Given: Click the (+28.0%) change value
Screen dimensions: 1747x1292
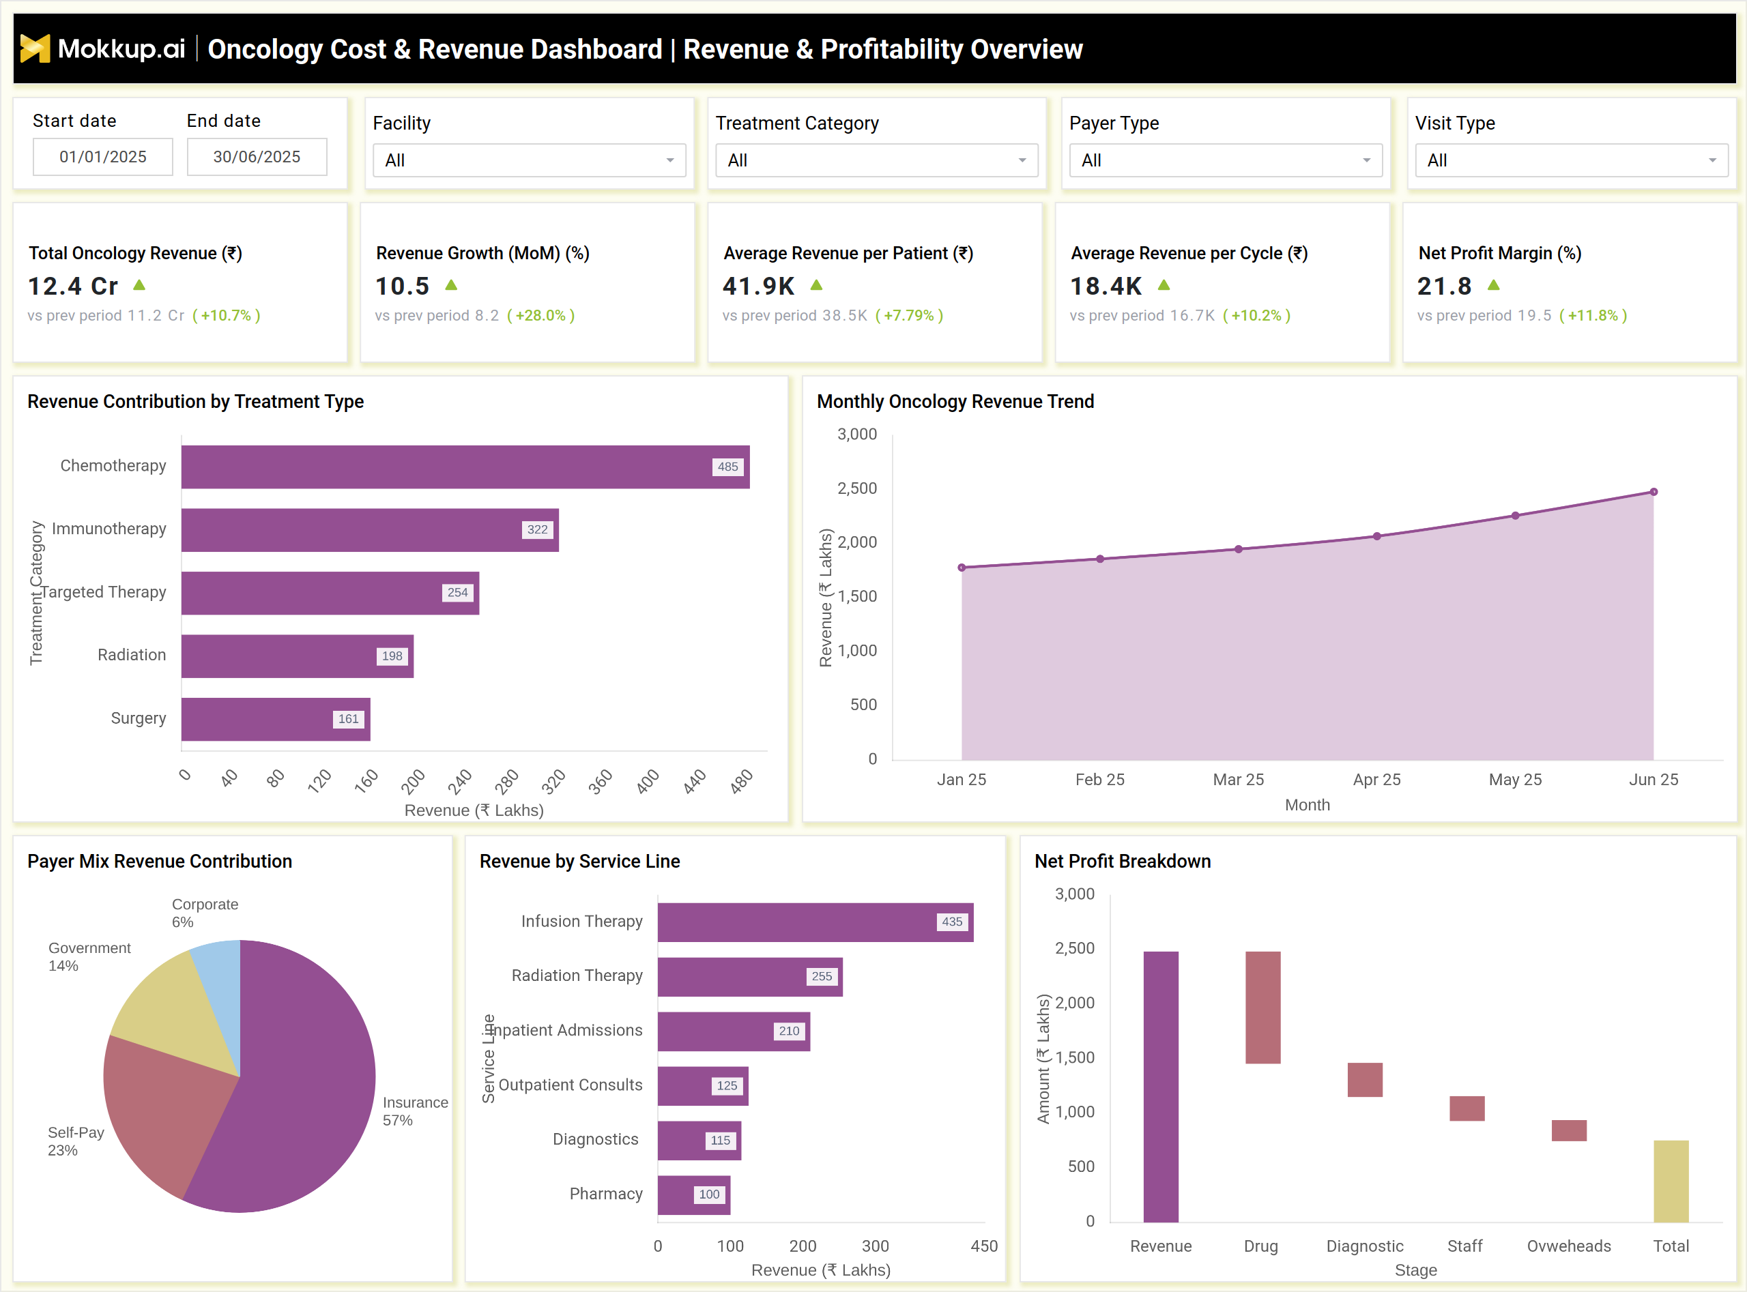Looking at the screenshot, I should (541, 315).
